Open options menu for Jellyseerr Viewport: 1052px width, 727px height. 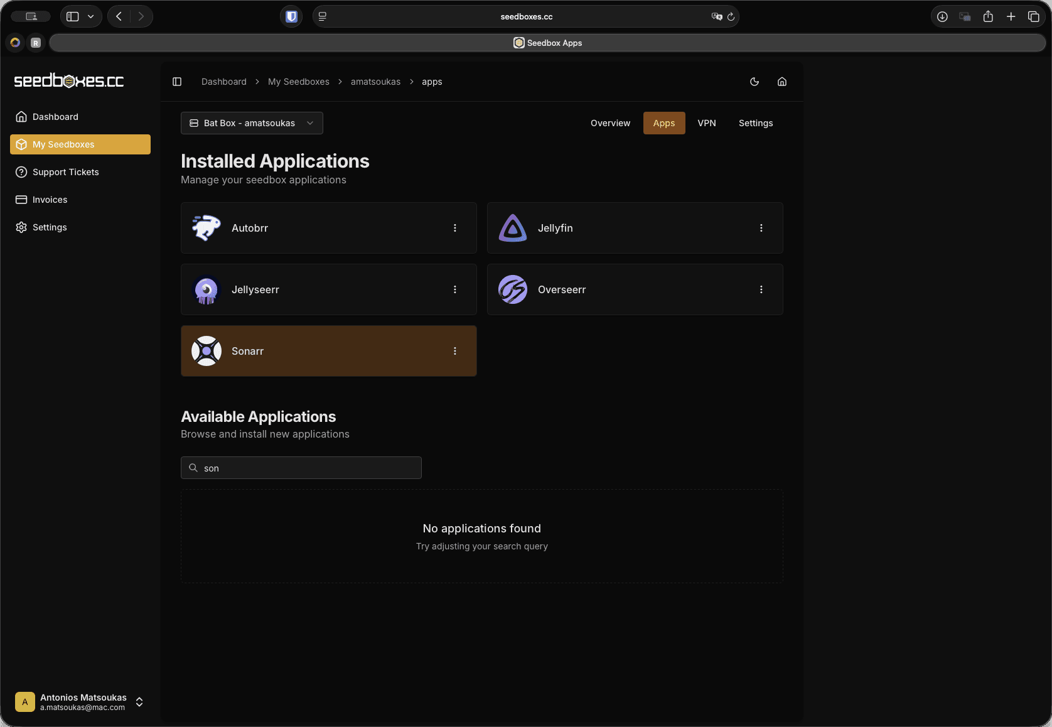pos(455,289)
